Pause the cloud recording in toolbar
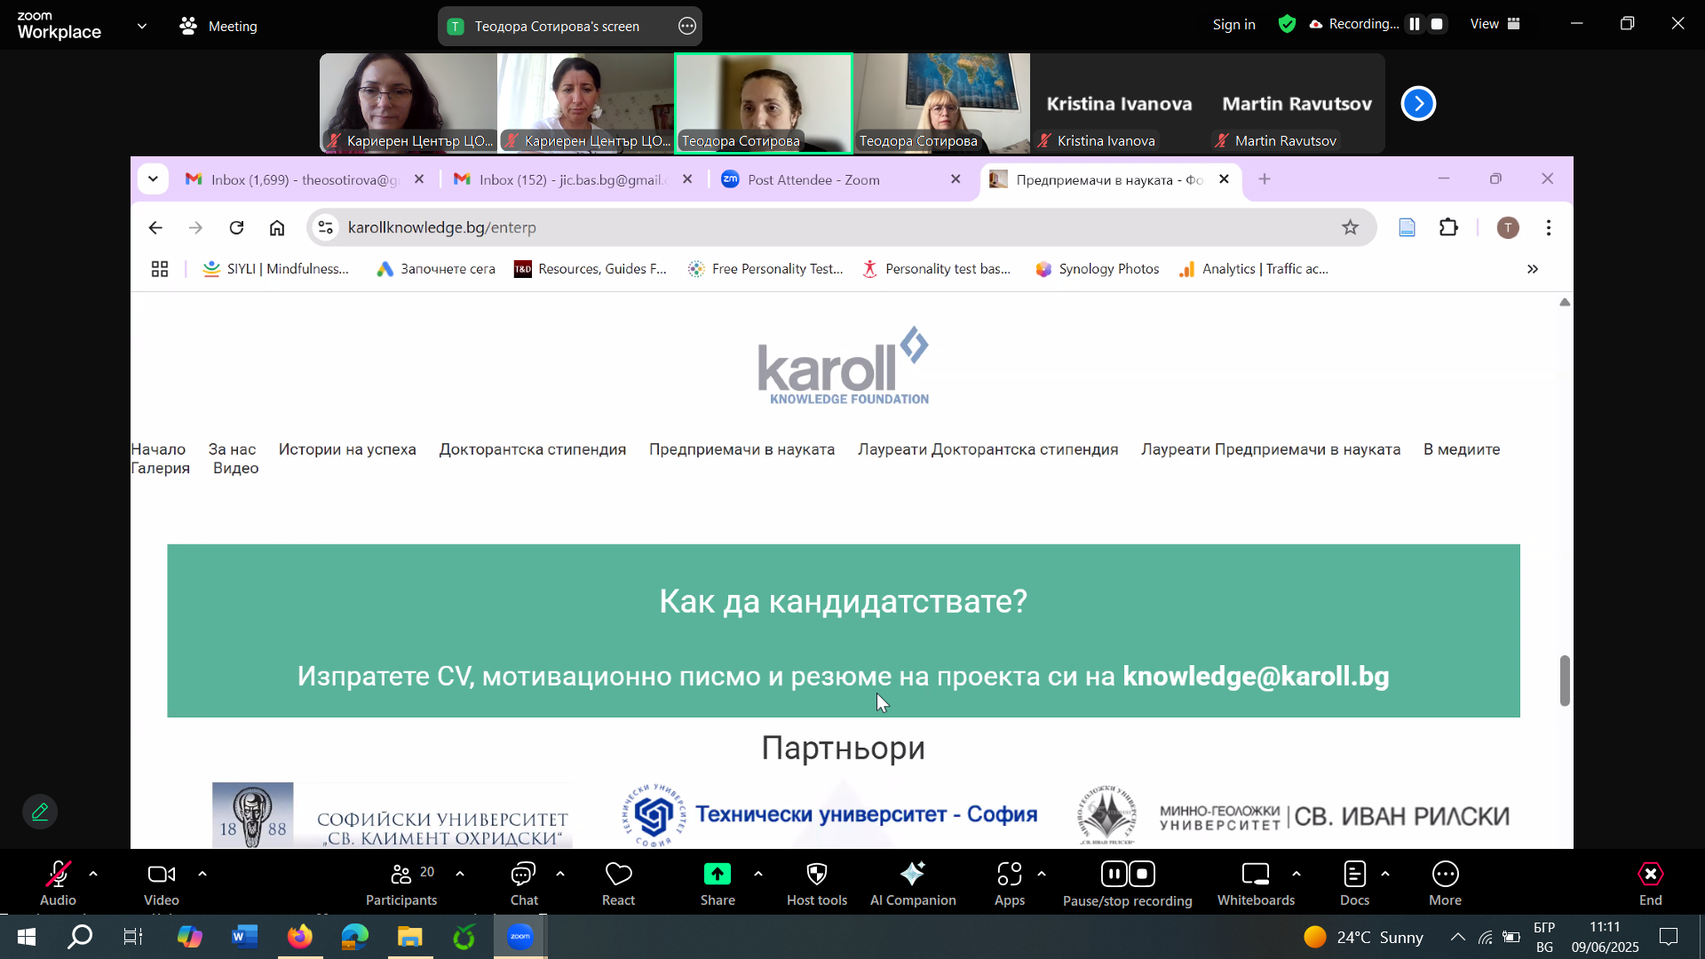The width and height of the screenshot is (1705, 959). pos(1114,875)
